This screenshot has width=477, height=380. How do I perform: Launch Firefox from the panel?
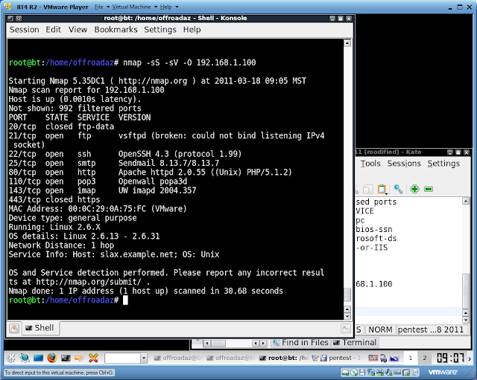52,358
